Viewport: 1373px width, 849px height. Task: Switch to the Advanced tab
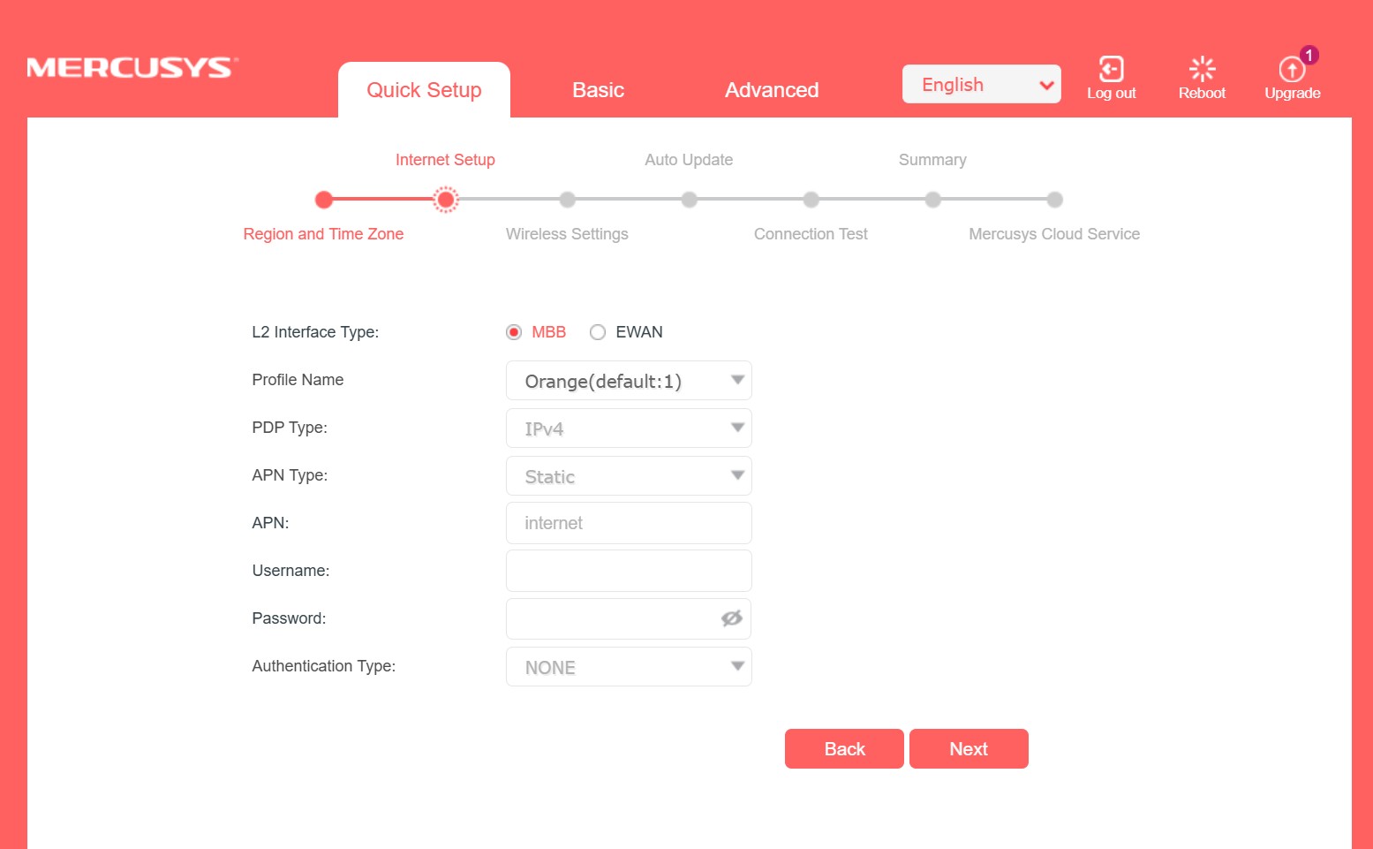(x=772, y=90)
